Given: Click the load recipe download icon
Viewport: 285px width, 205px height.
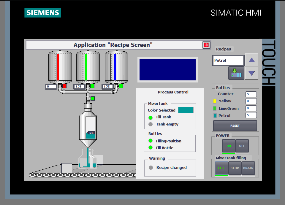Looking at the screenshot, I should pyautogui.click(x=236, y=73).
